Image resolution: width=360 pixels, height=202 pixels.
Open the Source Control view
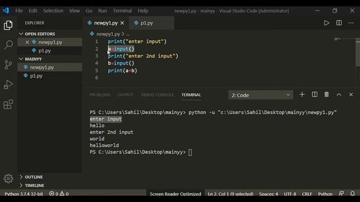[8, 65]
